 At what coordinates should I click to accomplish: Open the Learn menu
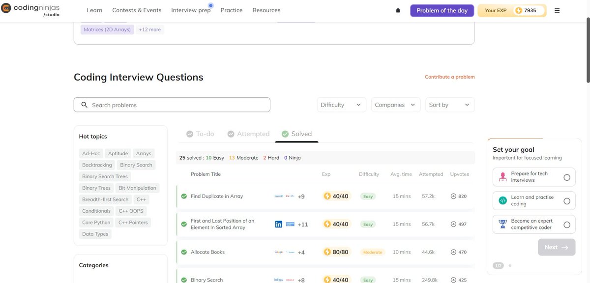coord(94,10)
